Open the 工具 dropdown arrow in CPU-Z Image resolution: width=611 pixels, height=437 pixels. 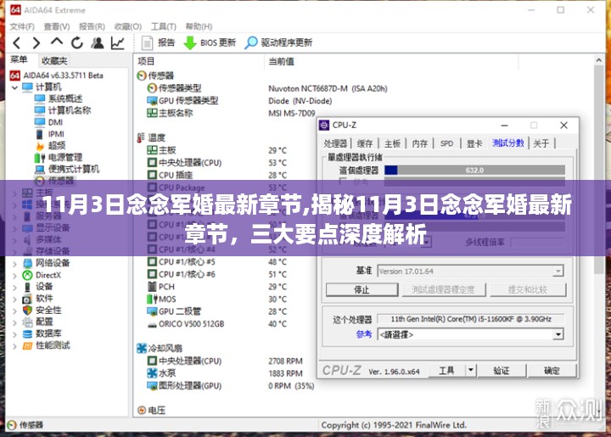click(471, 371)
